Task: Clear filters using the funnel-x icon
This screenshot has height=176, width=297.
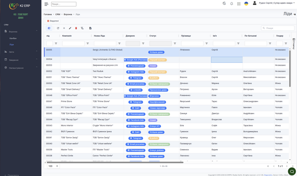Action: (82, 28)
